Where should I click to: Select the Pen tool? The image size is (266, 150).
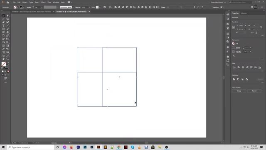(3, 22)
